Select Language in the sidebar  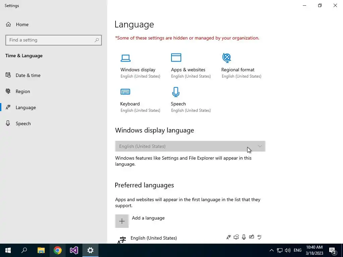[25, 107]
